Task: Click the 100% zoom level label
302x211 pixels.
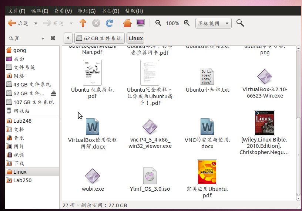Action: [172, 24]
